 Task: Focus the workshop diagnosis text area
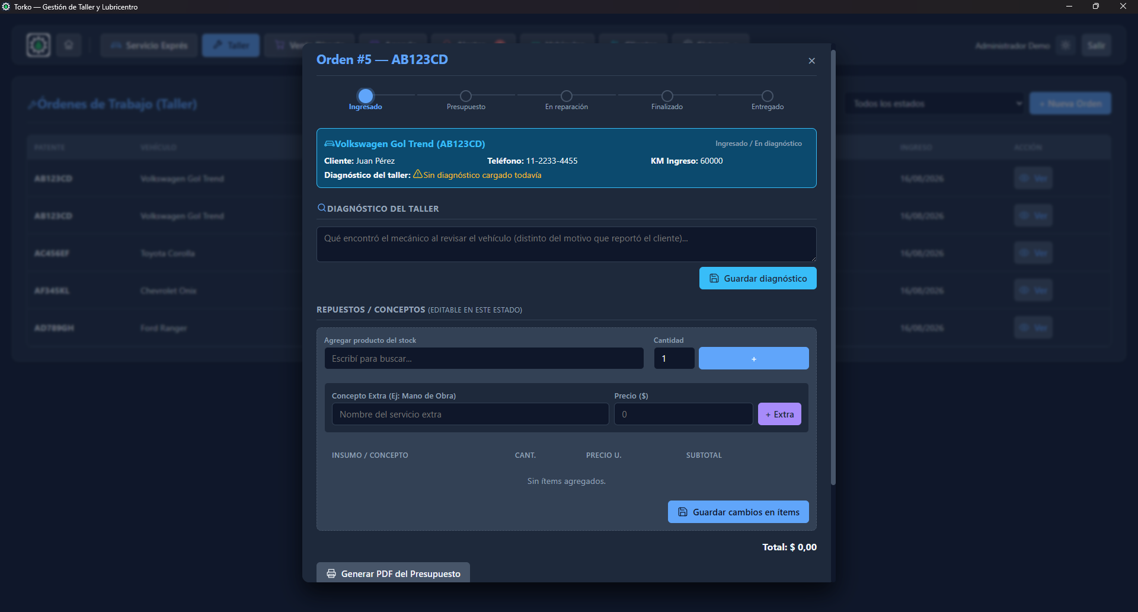[567, 244]
